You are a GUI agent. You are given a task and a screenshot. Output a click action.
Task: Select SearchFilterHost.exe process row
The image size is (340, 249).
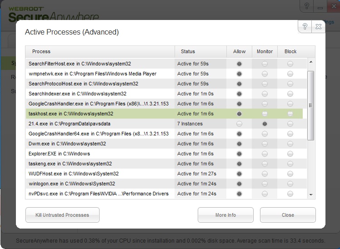(166, 64)
